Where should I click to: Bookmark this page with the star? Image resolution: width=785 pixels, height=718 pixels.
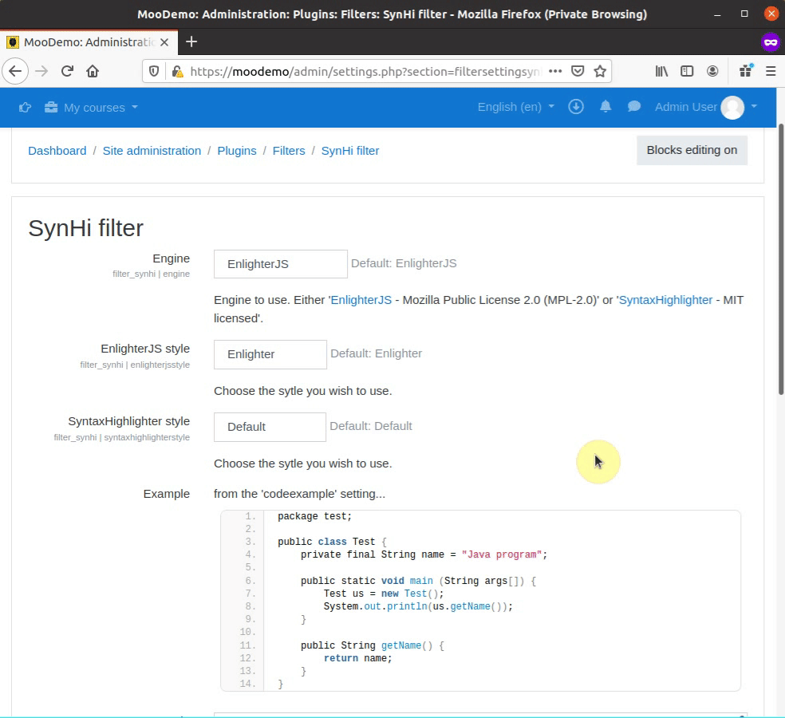(x=600, y=71)
